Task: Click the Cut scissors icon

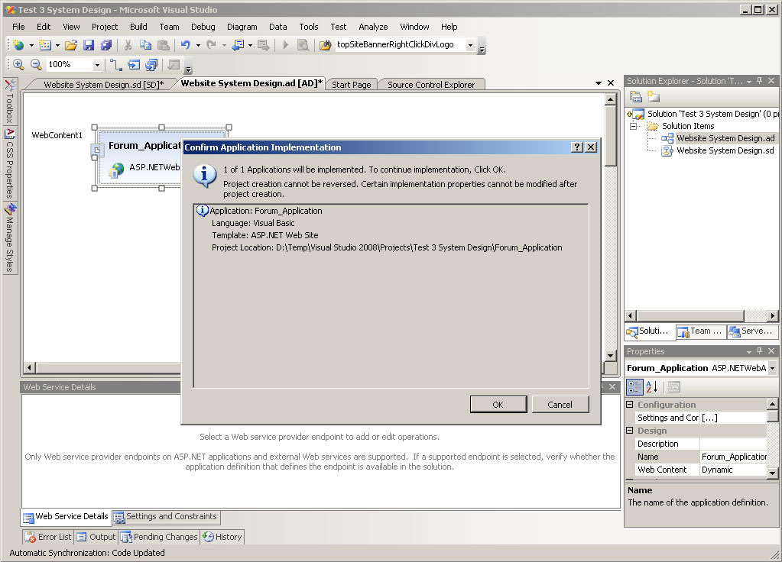Action: point(128,45)
